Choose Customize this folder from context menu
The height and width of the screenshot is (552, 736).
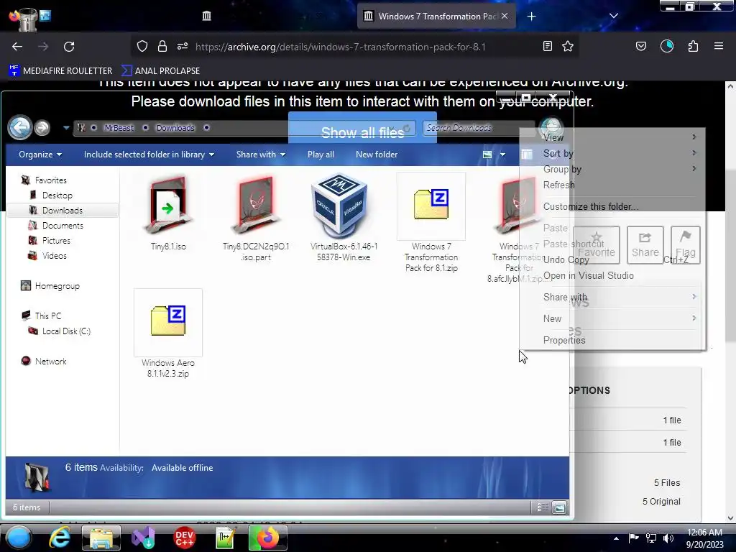click(612, 206)
